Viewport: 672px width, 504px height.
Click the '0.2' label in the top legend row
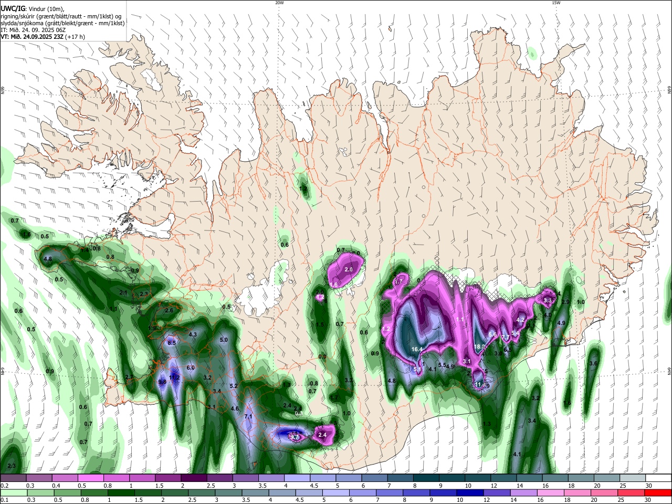tap(5, 486)
